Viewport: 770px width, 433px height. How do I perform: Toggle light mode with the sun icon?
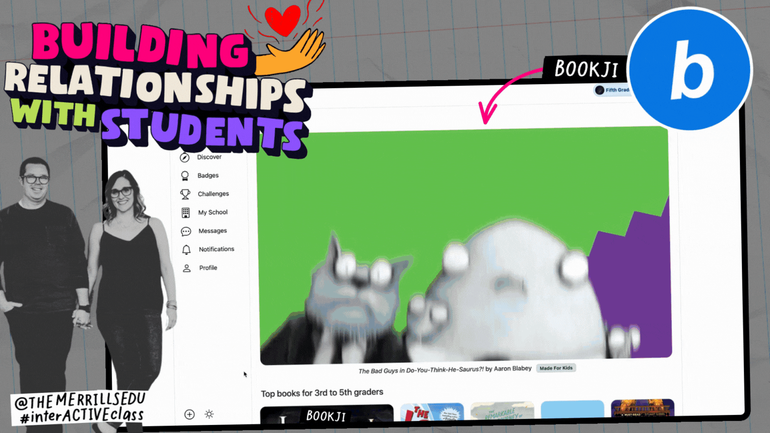[209, 414]
